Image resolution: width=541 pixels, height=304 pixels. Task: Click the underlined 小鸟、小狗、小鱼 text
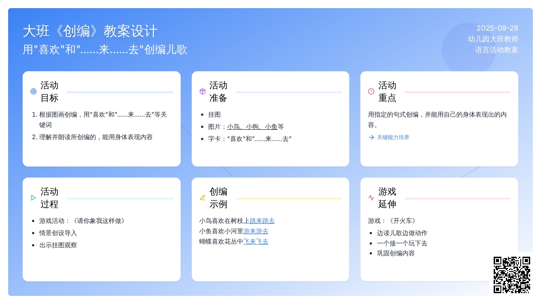[x=252, y=127]
